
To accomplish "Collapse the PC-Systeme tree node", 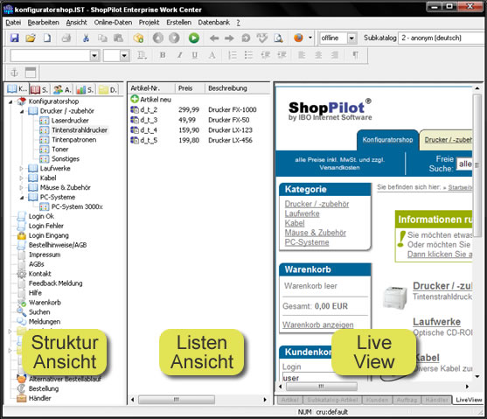I will 22,198.
